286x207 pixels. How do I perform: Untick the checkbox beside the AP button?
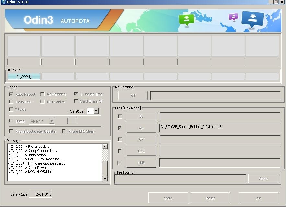point(120,128)
